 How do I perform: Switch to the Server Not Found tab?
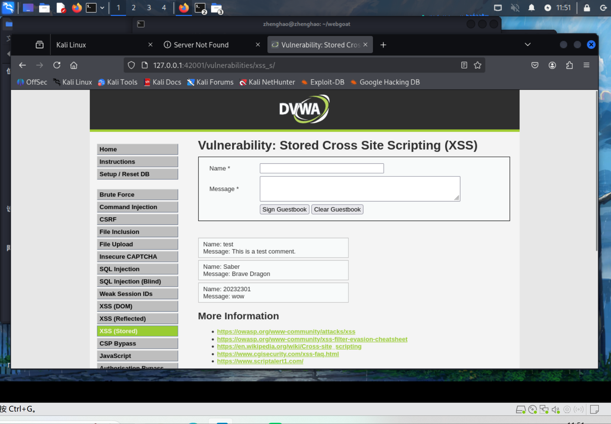pos(201,45)
